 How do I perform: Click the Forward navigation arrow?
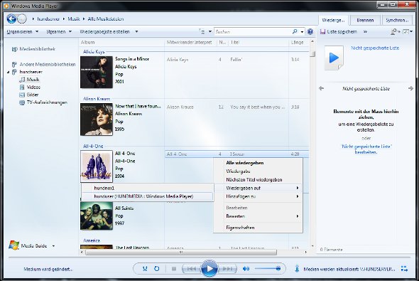[22, 18]
